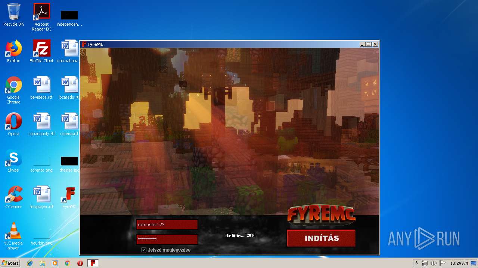Launch FileZilla Client shortcut
The height and width of the screenshot is (268, 478).
(x=41, y=51)
